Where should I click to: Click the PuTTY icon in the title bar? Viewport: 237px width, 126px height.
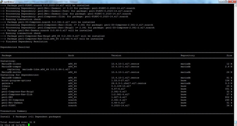[x=2, y=2]
